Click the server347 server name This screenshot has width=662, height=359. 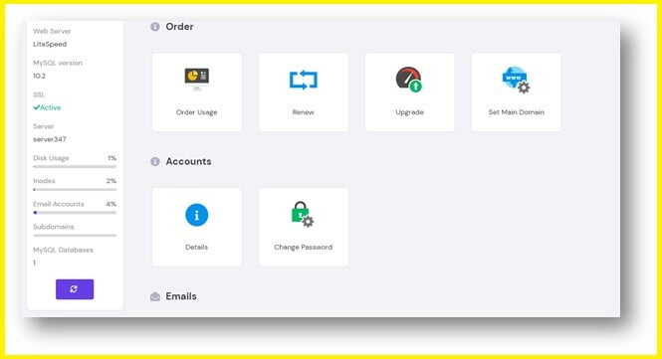tap(50, 139)
